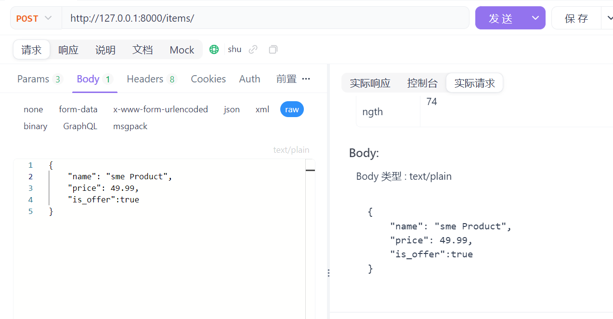Open the Body tab

click(x=95, y=79)
